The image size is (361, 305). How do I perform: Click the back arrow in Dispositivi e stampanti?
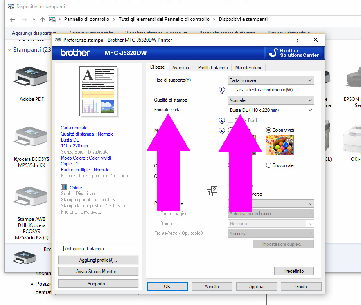12,20
